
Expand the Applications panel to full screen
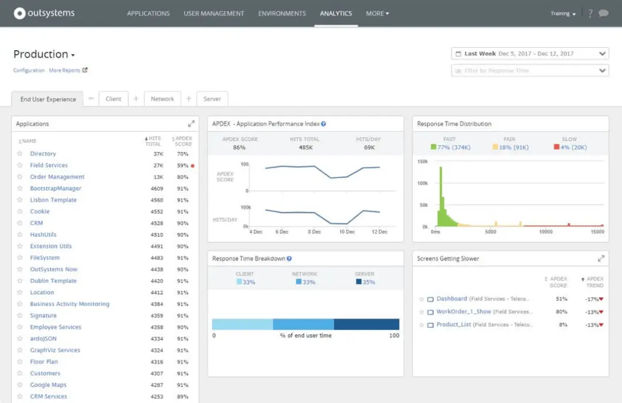[x=191, y=123]
